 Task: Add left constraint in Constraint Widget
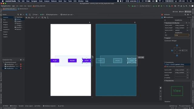[x=172, y=51]
